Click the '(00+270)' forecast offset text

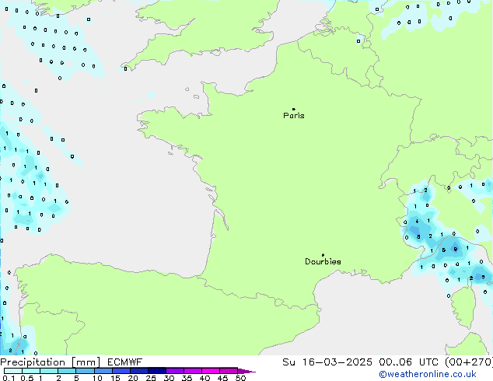469,362
